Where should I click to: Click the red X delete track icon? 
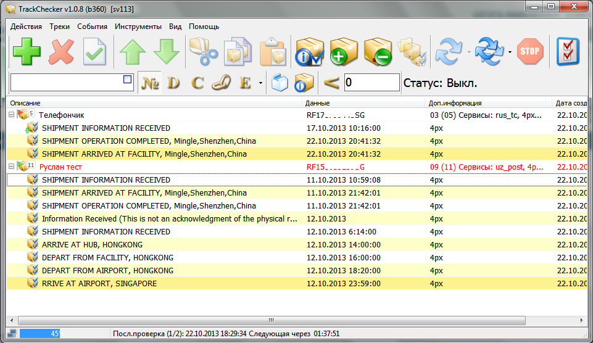[x=61, y=52]
